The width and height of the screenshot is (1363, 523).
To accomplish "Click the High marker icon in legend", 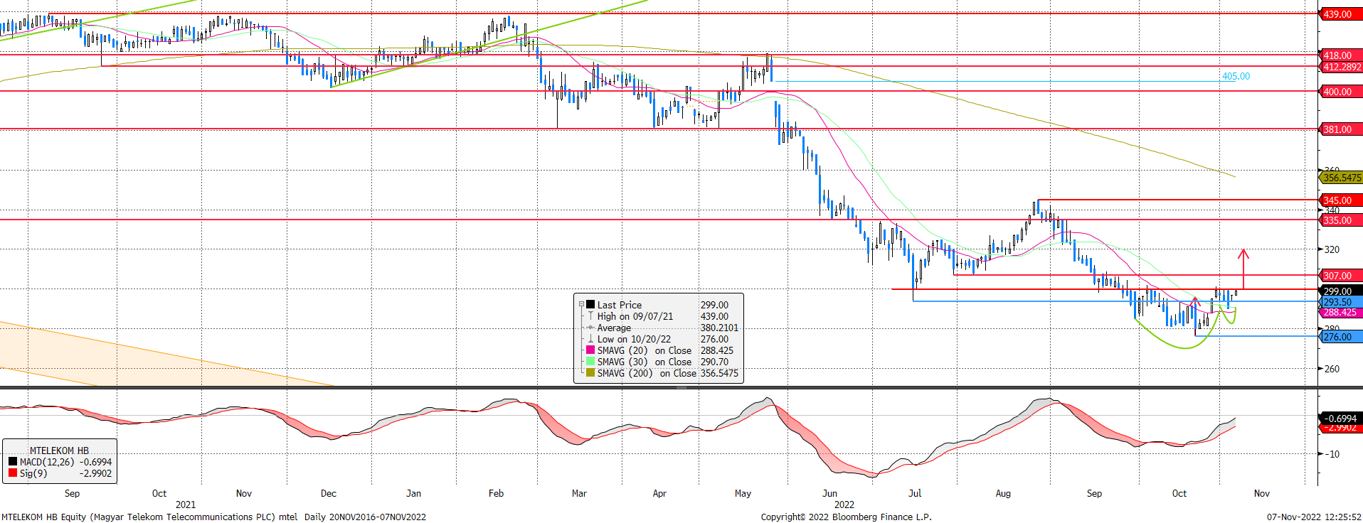I will click(590, 316).
